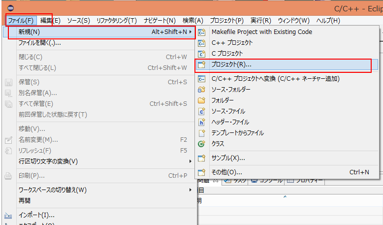
Task: Click the save-all icon beside すべて保管(E)
Action: 8,104
